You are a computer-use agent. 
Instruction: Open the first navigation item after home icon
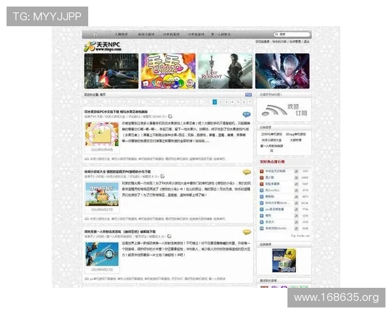click(122, 34)
